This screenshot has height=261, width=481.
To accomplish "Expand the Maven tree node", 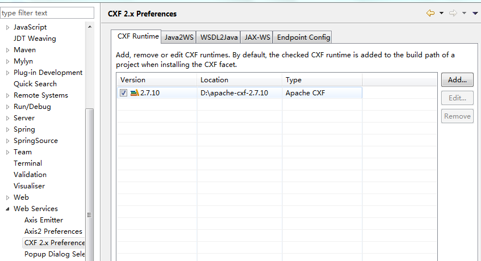I will pos(8,50).
